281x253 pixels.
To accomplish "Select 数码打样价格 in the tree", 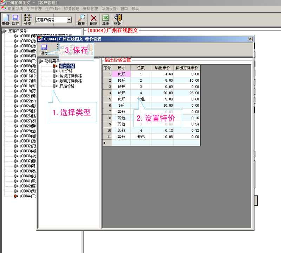I will 71,81.
